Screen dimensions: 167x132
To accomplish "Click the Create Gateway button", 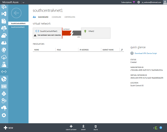I will [x=71, y=128].
